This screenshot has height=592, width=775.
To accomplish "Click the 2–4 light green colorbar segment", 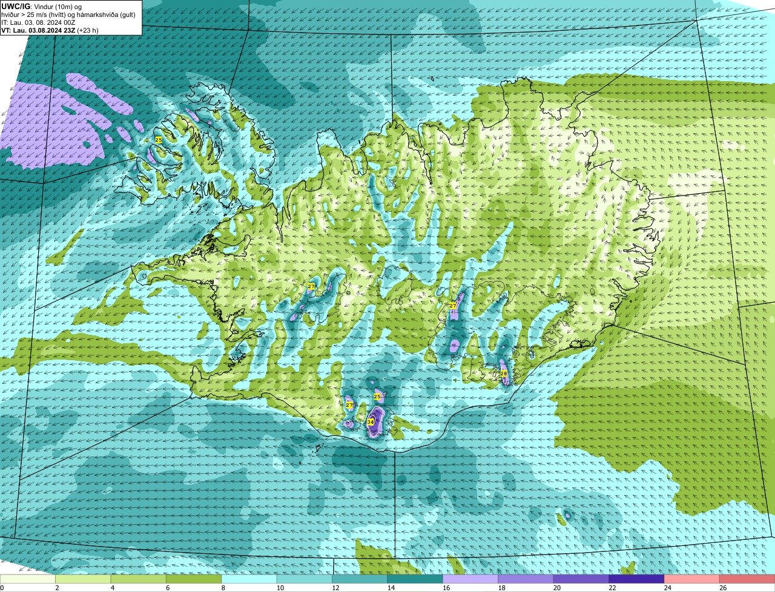I will point(83,579).
